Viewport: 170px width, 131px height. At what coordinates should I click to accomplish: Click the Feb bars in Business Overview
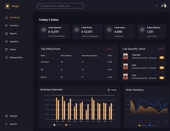(x=63, y=108)
